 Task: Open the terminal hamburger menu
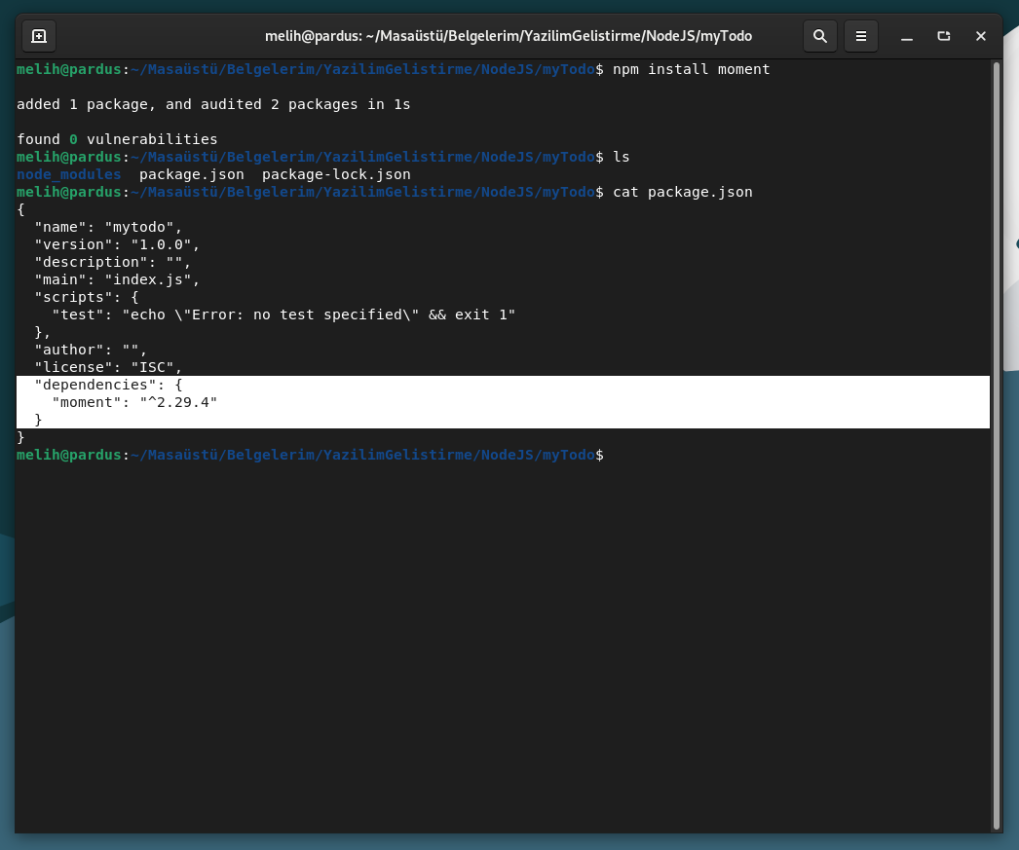click(x=861, y=36)
